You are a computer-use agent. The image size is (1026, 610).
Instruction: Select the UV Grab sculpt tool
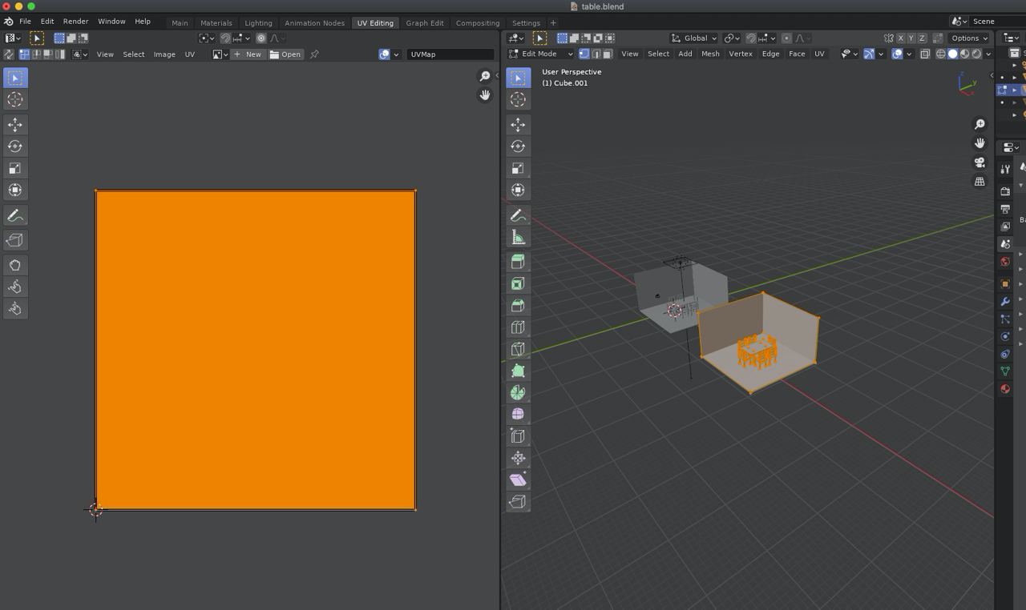15,265
